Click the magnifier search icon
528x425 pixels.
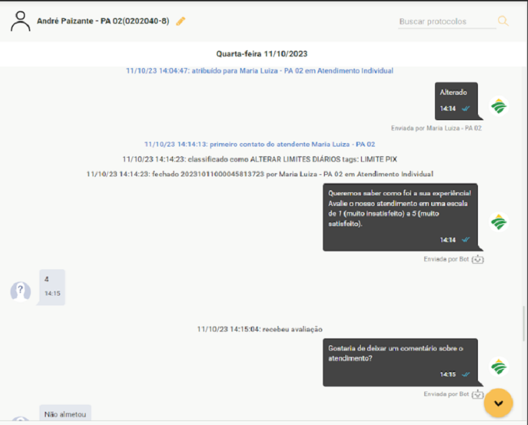pos(503,21)
